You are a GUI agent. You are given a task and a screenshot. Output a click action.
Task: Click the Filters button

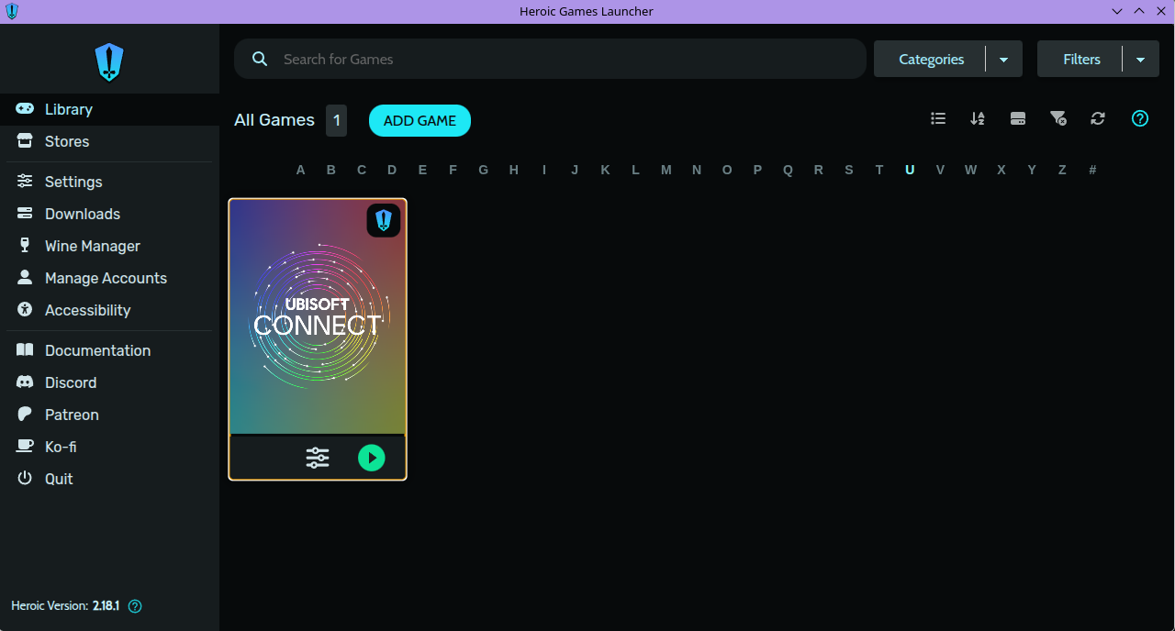[1081, 59]
